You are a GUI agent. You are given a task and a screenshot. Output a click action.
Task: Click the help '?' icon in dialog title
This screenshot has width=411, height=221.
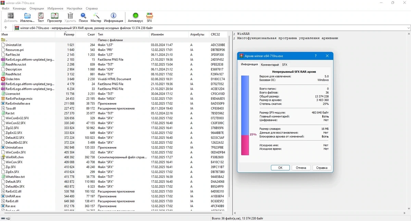tap(316, 56)
